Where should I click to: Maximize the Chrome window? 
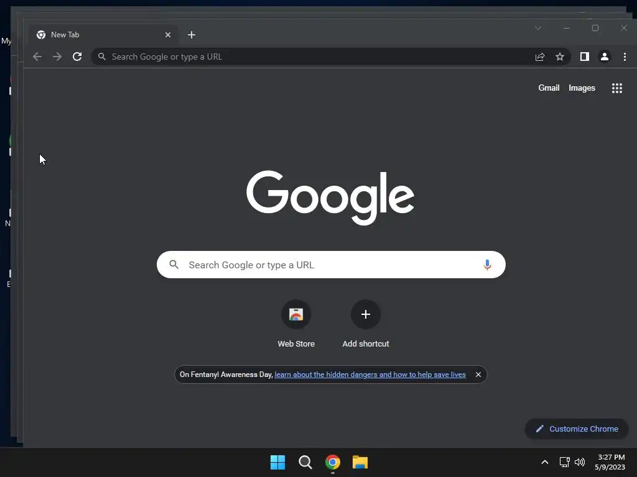point(595,28)
